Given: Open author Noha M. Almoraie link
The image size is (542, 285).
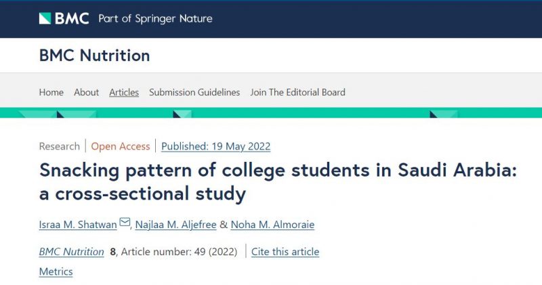Looking at the screenshot, I should click(272, 225).
